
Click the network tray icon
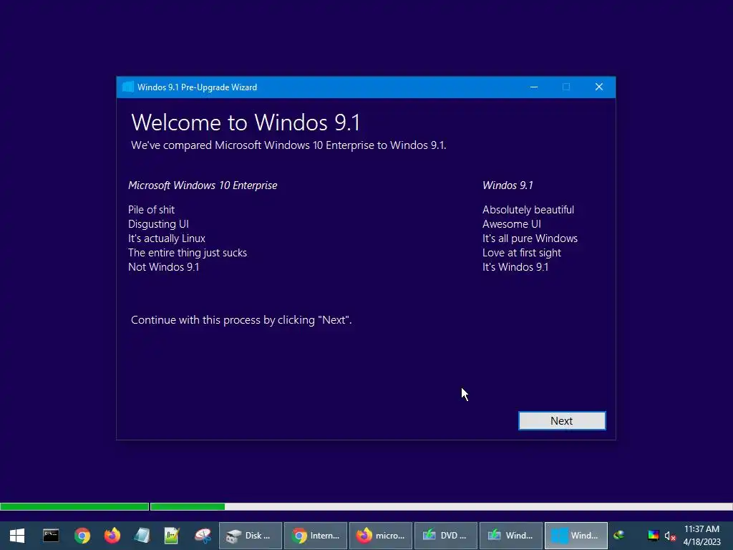tap(619, 535)
